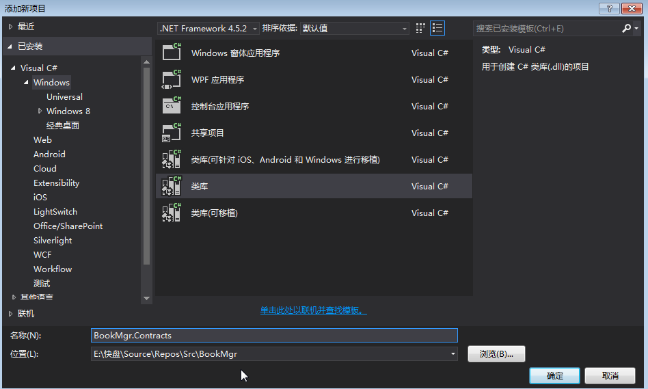The height and width of the screenshot is (389, 648).
Task: Select the 类库(可移植) template name
Action: click(x=214, y=213)
